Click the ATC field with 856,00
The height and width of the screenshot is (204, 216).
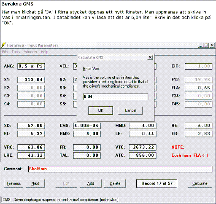143,156
